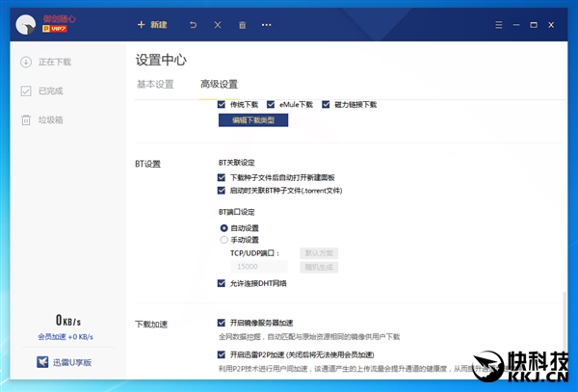Click the TCP/UDP port field 15000
578x392 pixels.
pos(259,267)
